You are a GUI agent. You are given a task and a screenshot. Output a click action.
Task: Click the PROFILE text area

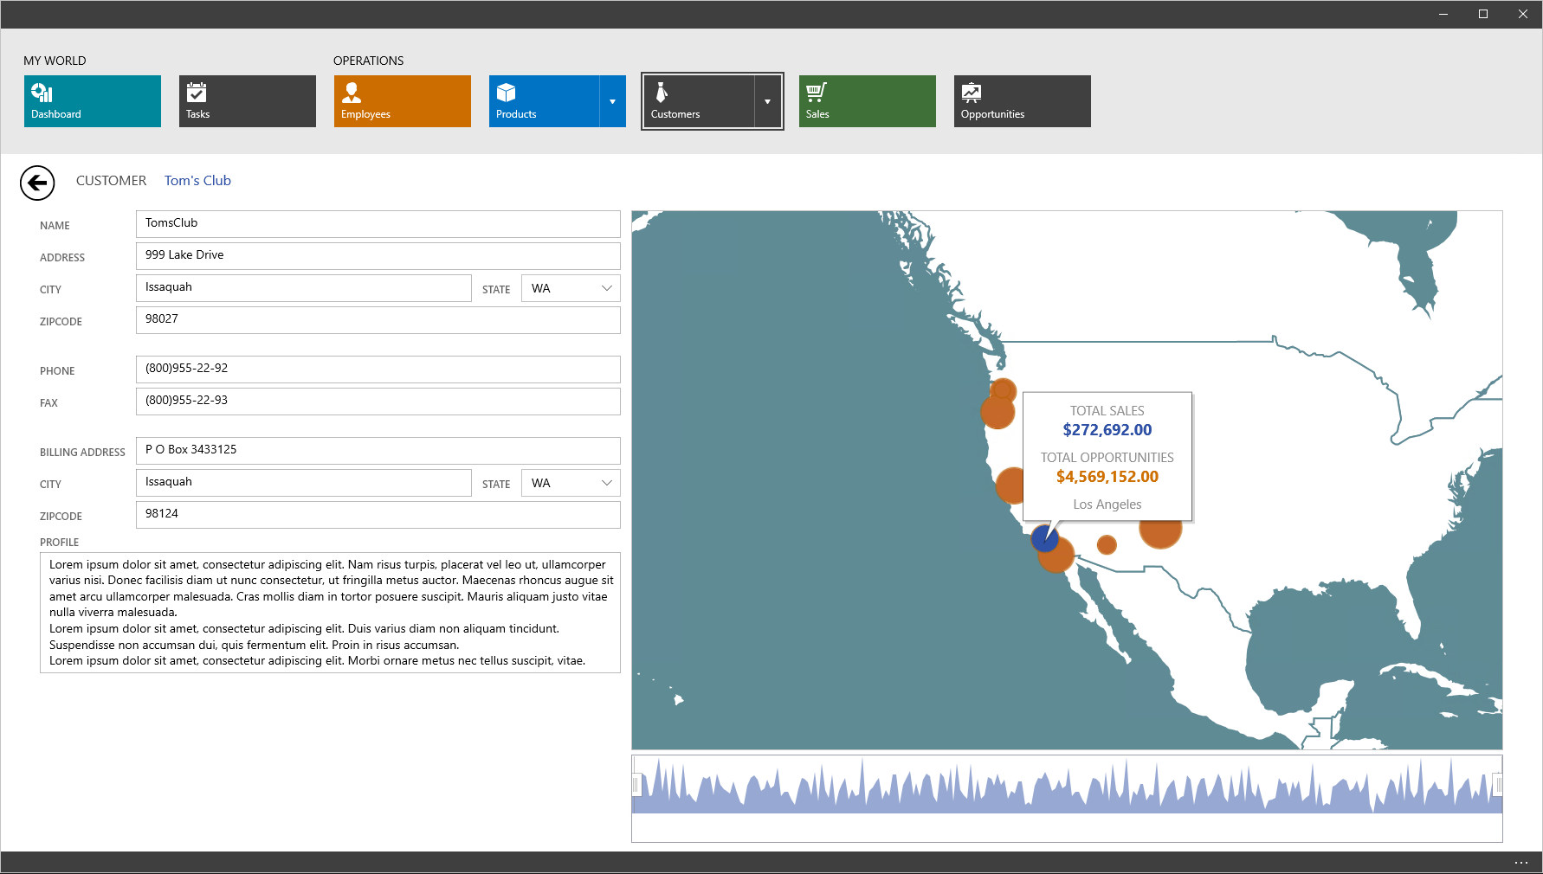point(330,613)
